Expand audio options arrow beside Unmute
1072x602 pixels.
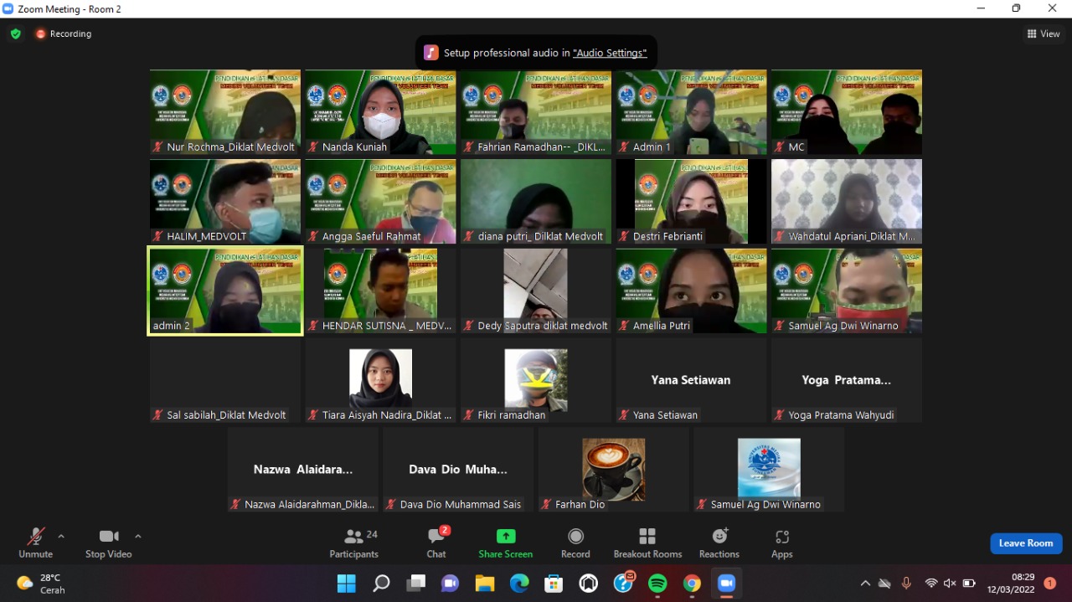point(61,536)
